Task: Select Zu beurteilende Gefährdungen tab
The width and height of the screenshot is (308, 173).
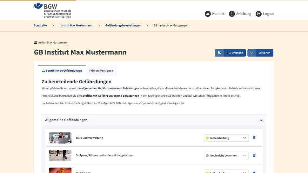Action: click(62, 71)
